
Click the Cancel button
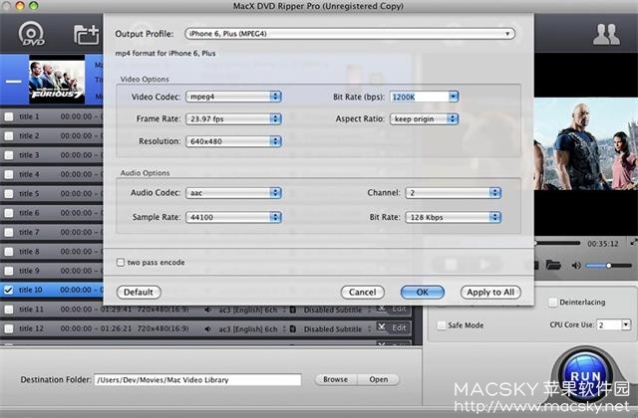tap(362, 292)
